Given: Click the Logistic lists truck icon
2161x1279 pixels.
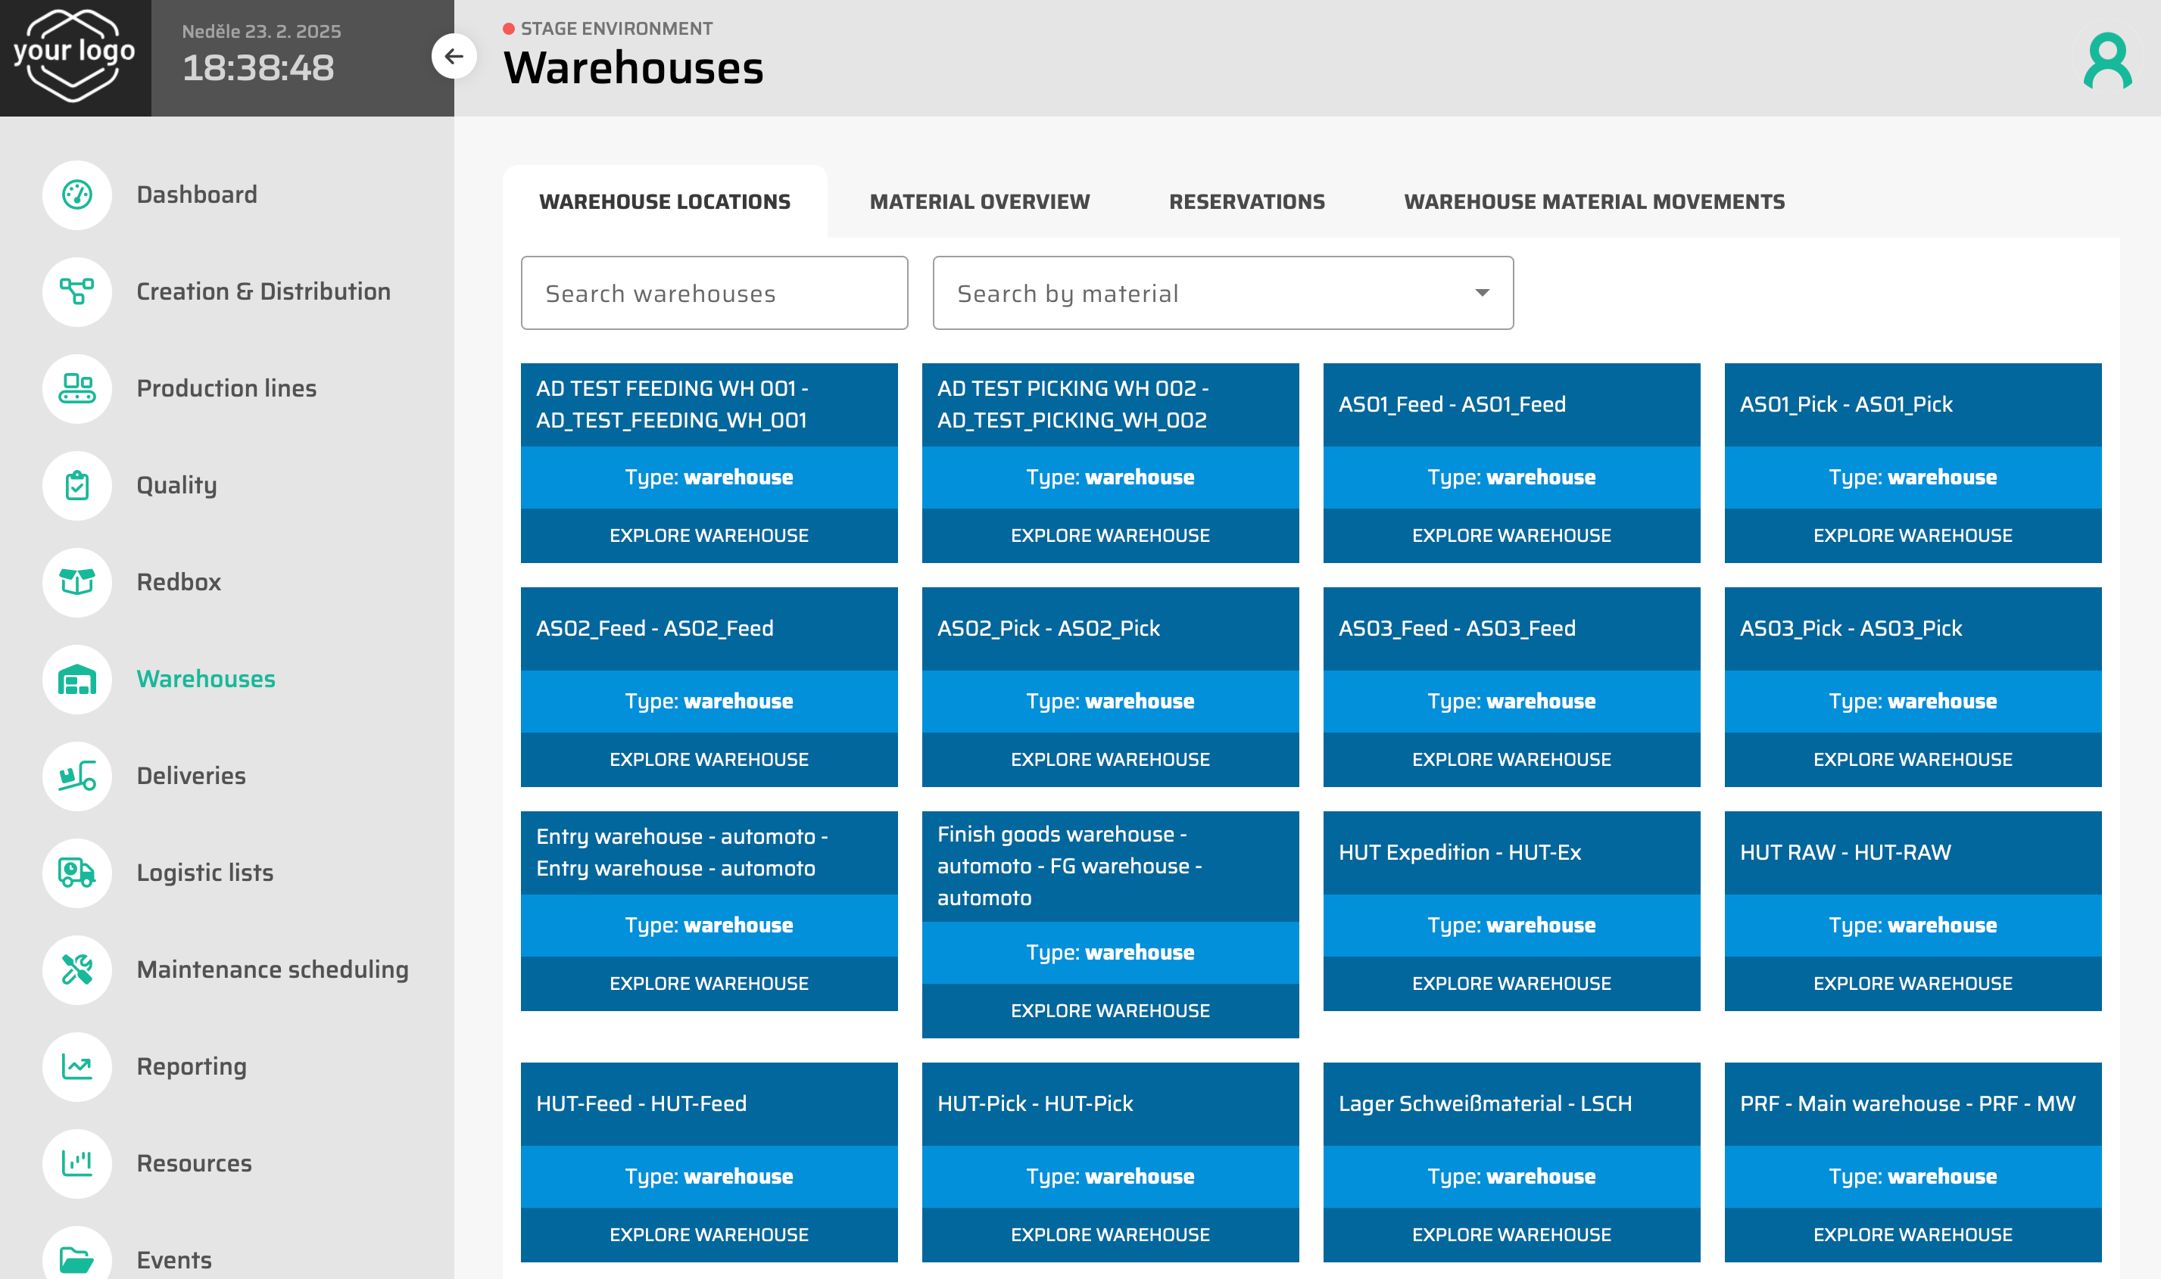Looking at the screenshot, I should tap(76, 872).
